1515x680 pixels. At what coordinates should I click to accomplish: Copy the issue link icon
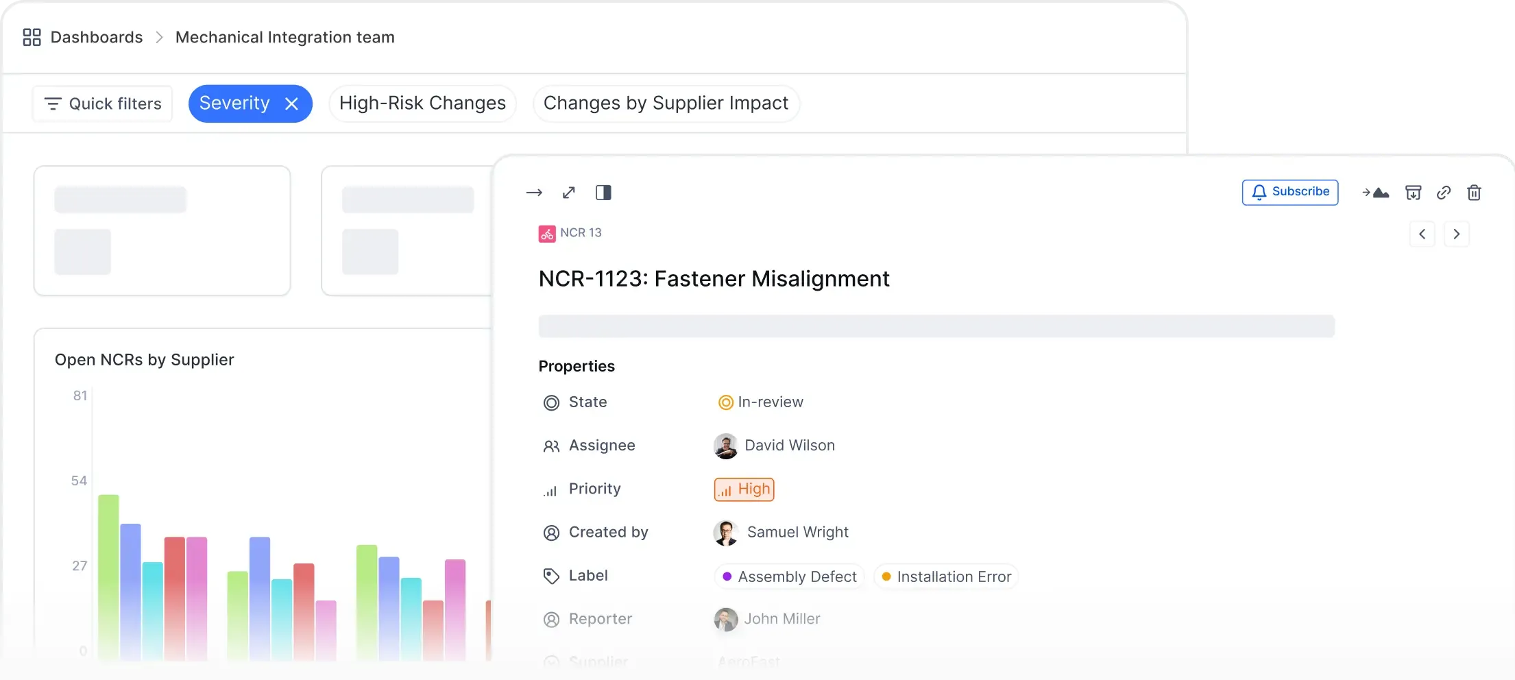click(1444, 193)
